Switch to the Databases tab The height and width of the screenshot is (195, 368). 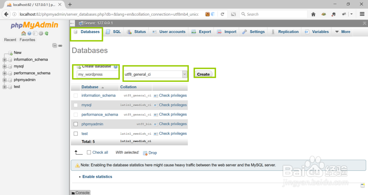pos(86,32)
